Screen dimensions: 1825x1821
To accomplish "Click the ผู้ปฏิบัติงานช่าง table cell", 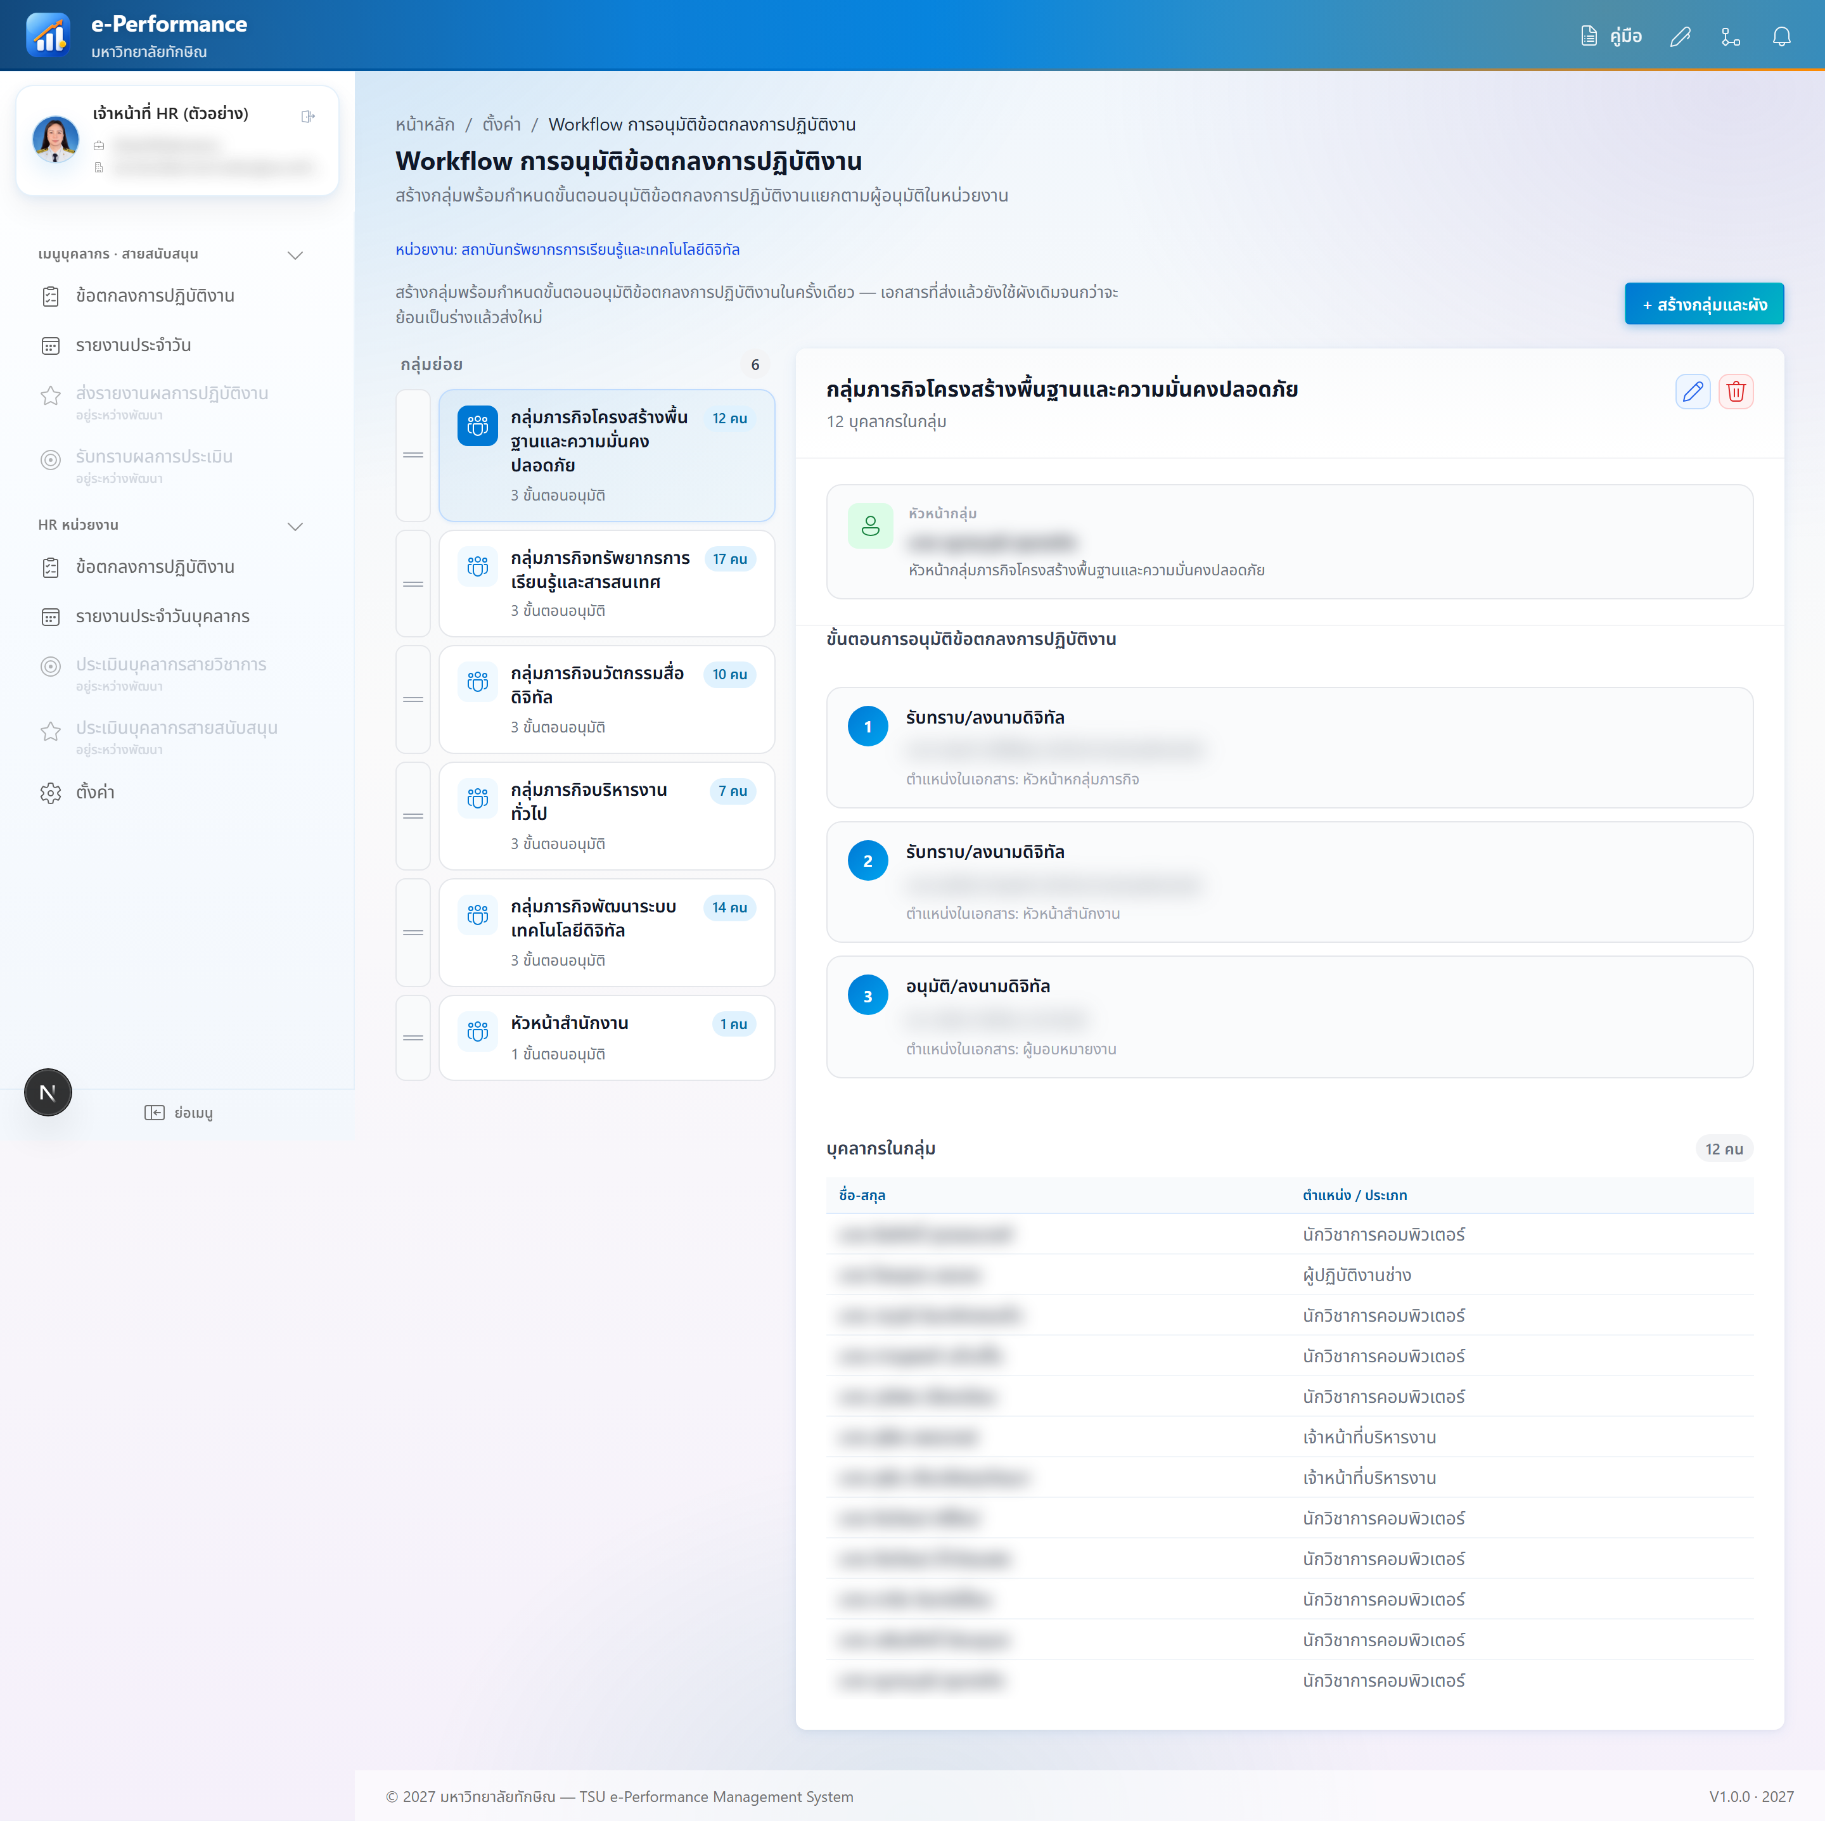I will tap(1357, 1275).
